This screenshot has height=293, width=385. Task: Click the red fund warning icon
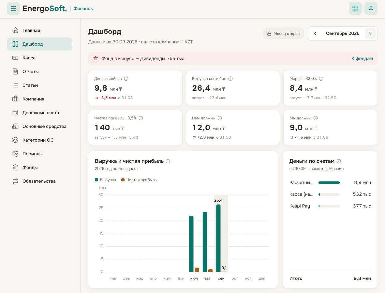(x=96, y=59)
